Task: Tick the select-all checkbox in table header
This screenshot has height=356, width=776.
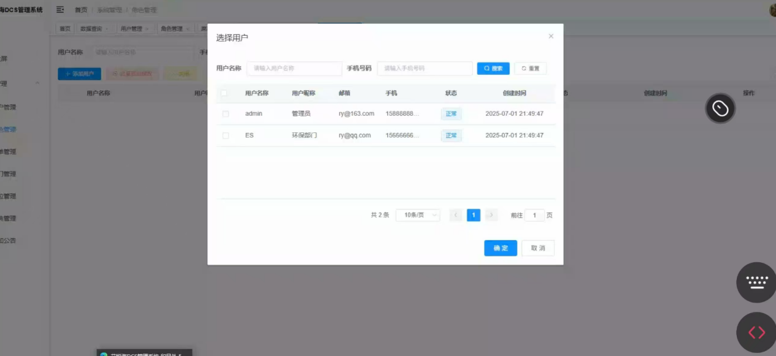Action: tap(225, 93)
